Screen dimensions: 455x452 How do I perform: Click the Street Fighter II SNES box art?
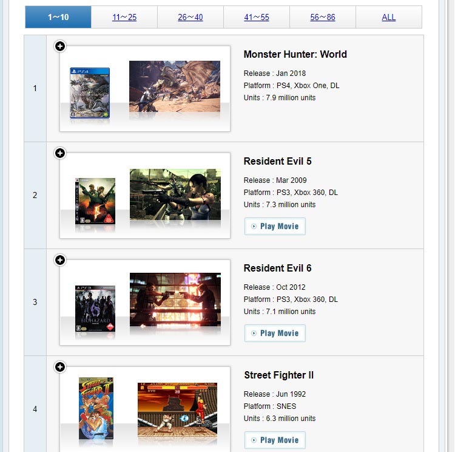pyautogui.click(x=96, y=408)
